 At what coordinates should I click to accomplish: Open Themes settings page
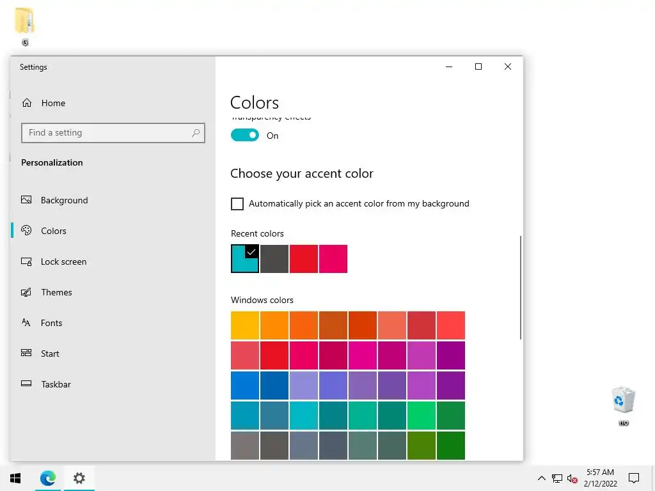(56, 292)
